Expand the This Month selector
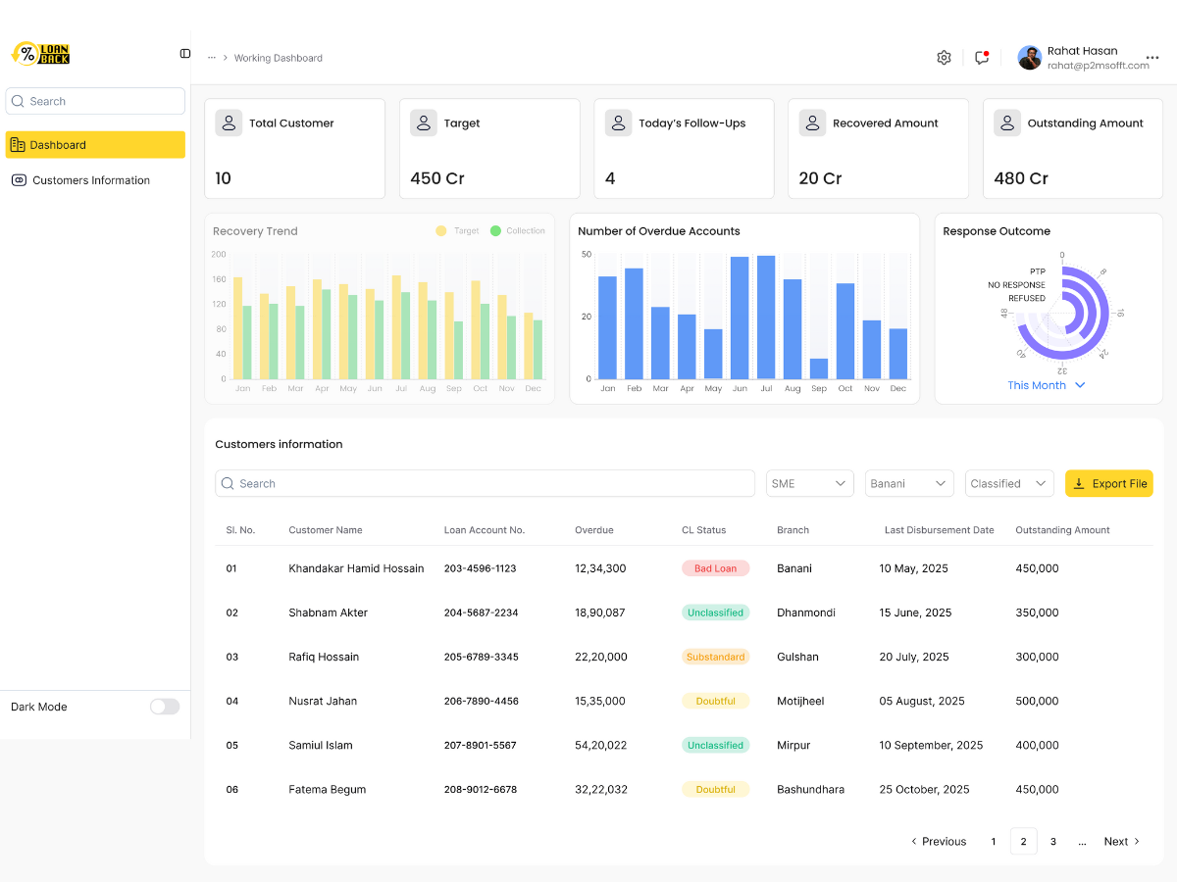Viewport: 1177px width, 882px height. tap(1047, 385)
